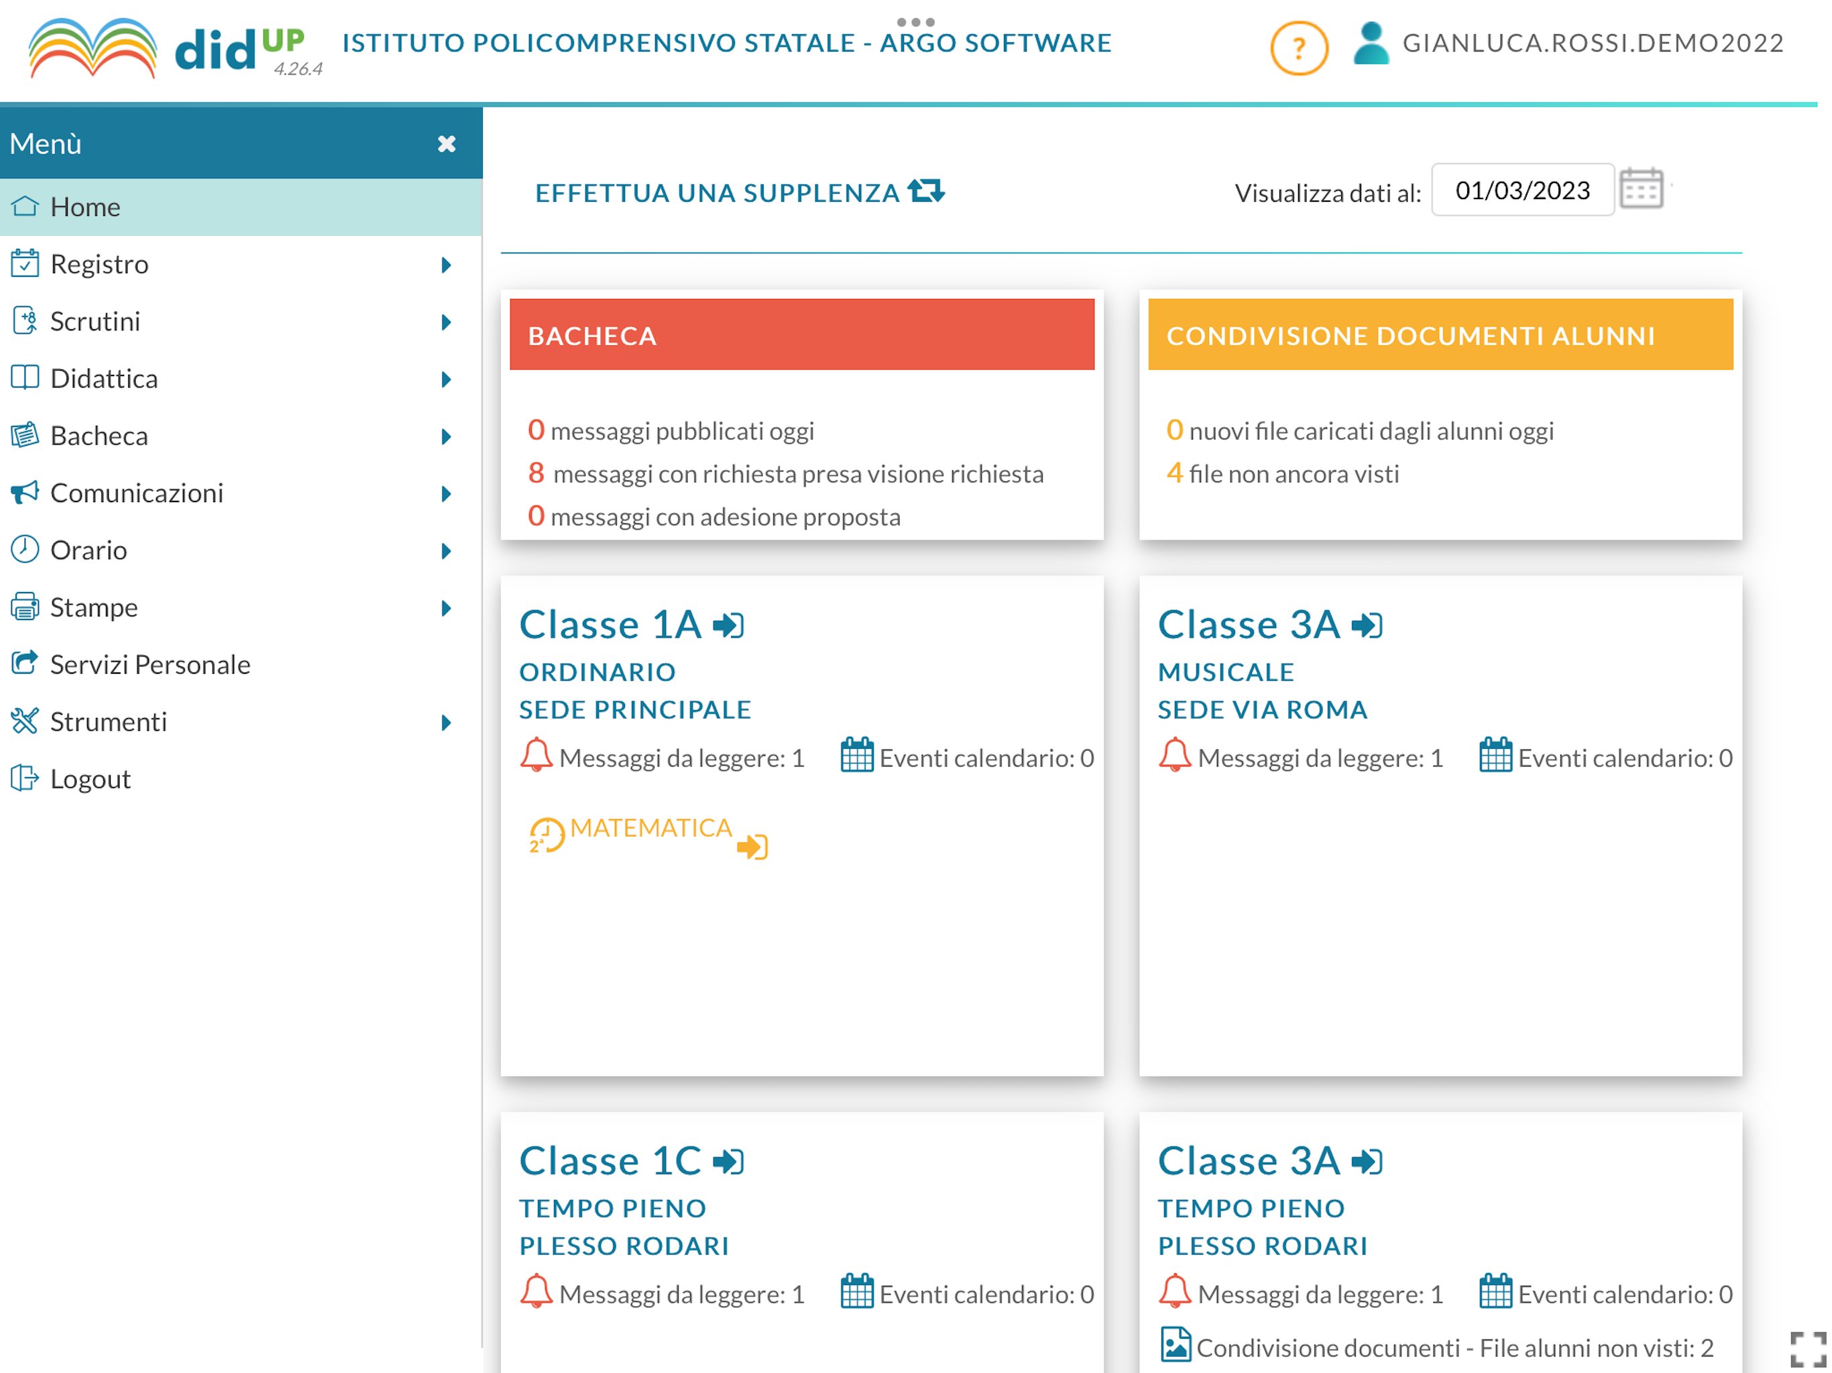Close the Menù sidebar panel

pos(447,144)
